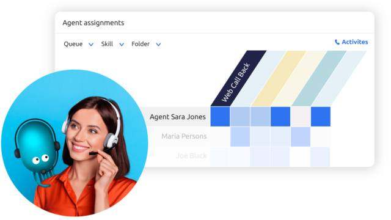This screenshot has width=391, height=220.
Task: Select the Maria Persons row label
Action: tap(184, 136)
